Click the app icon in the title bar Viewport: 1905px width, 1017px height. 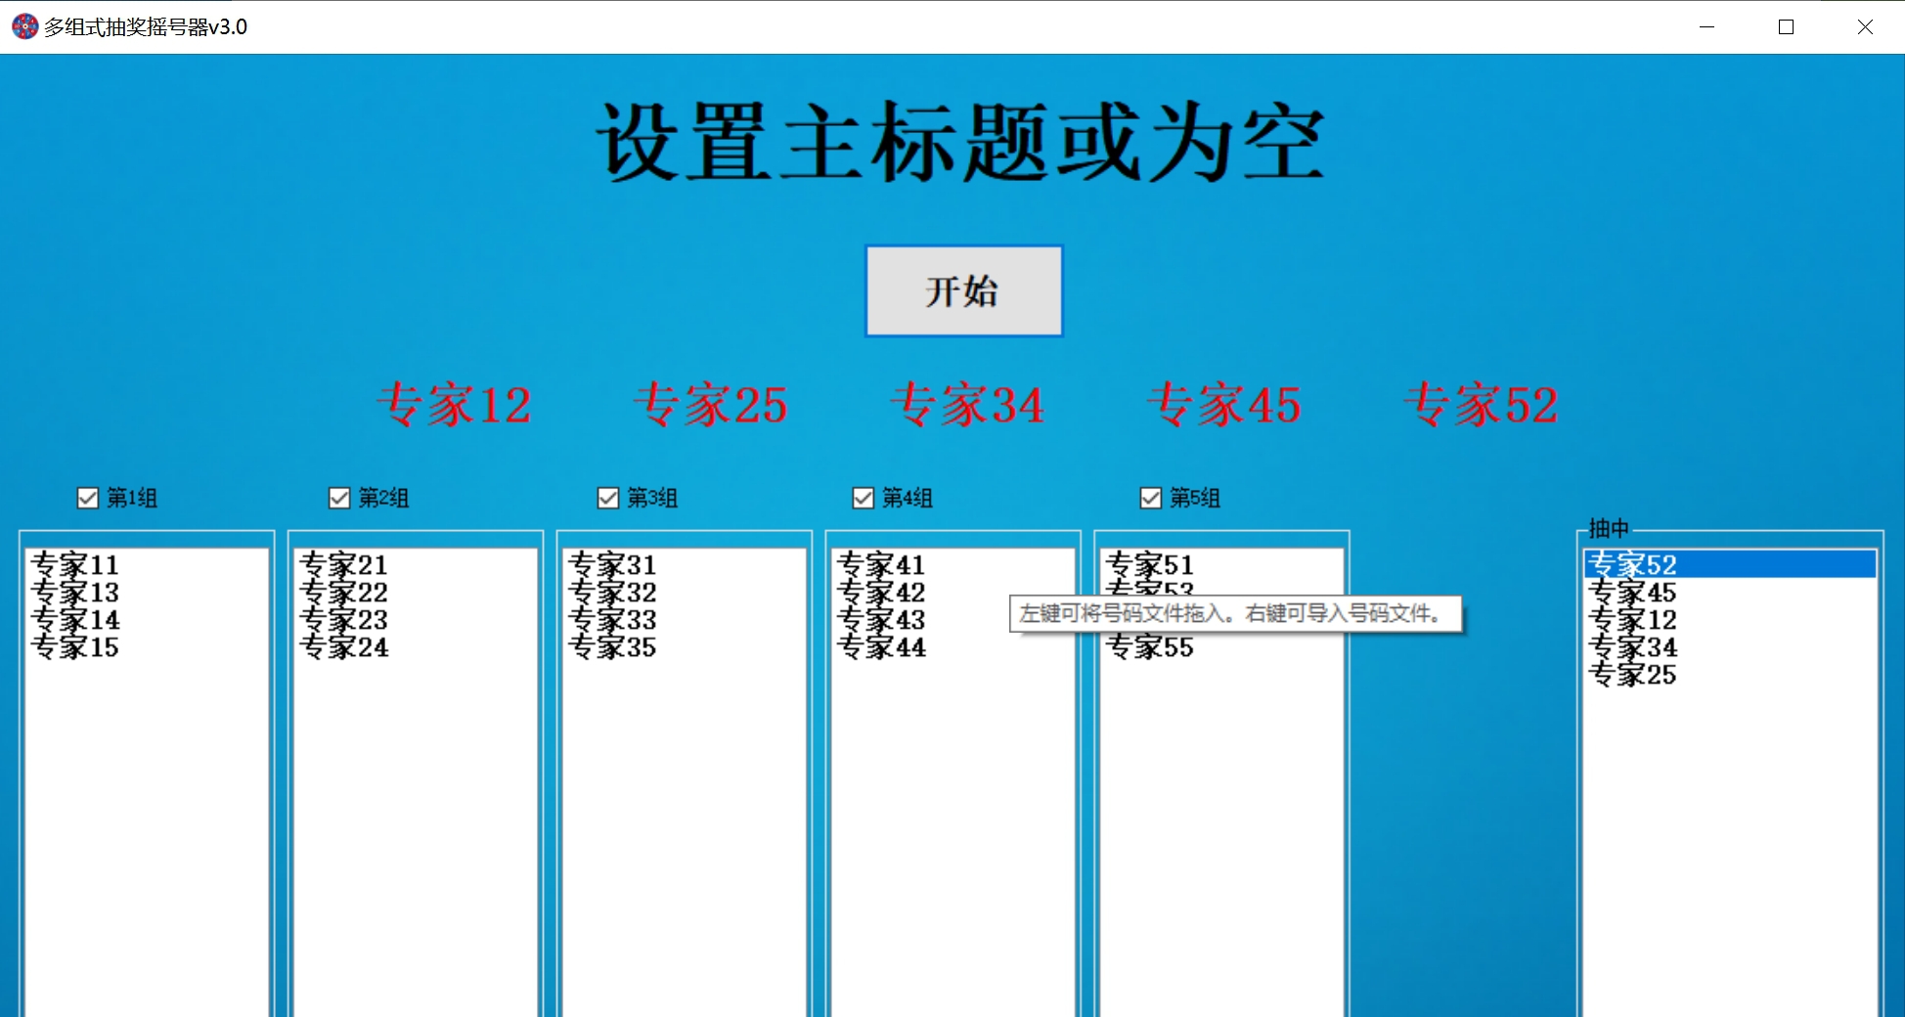[x=25, y=26]
